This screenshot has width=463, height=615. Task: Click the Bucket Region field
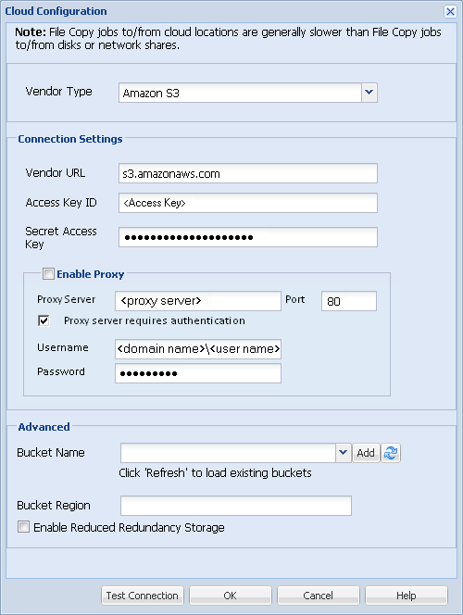pos(236,506)
